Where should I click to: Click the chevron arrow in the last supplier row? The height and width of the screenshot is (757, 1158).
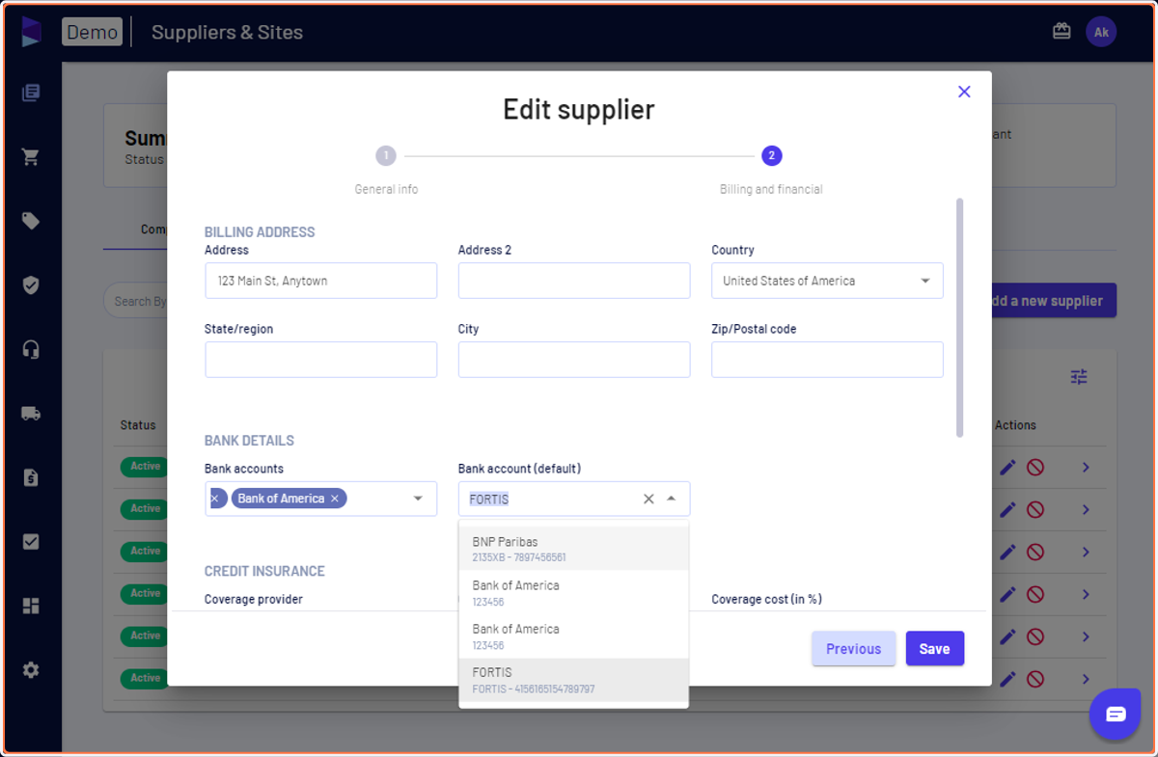[1086, 679]
